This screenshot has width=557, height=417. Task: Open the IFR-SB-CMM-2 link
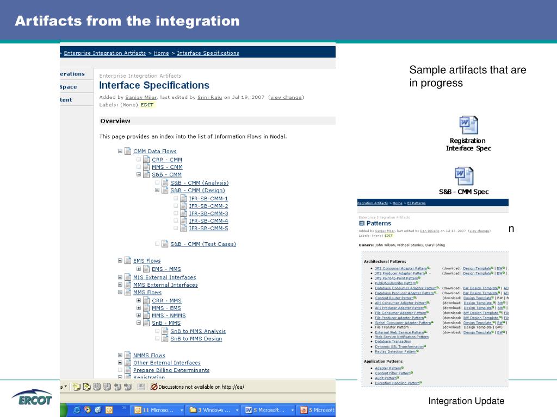208,206
